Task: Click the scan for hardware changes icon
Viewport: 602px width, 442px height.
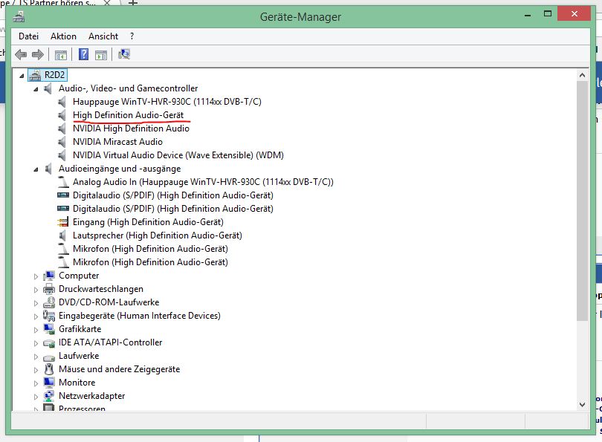Action: (x=124, y=54)
